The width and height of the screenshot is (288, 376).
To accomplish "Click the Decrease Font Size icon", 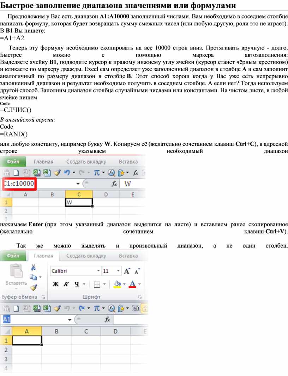I will (x=137, y=271).
